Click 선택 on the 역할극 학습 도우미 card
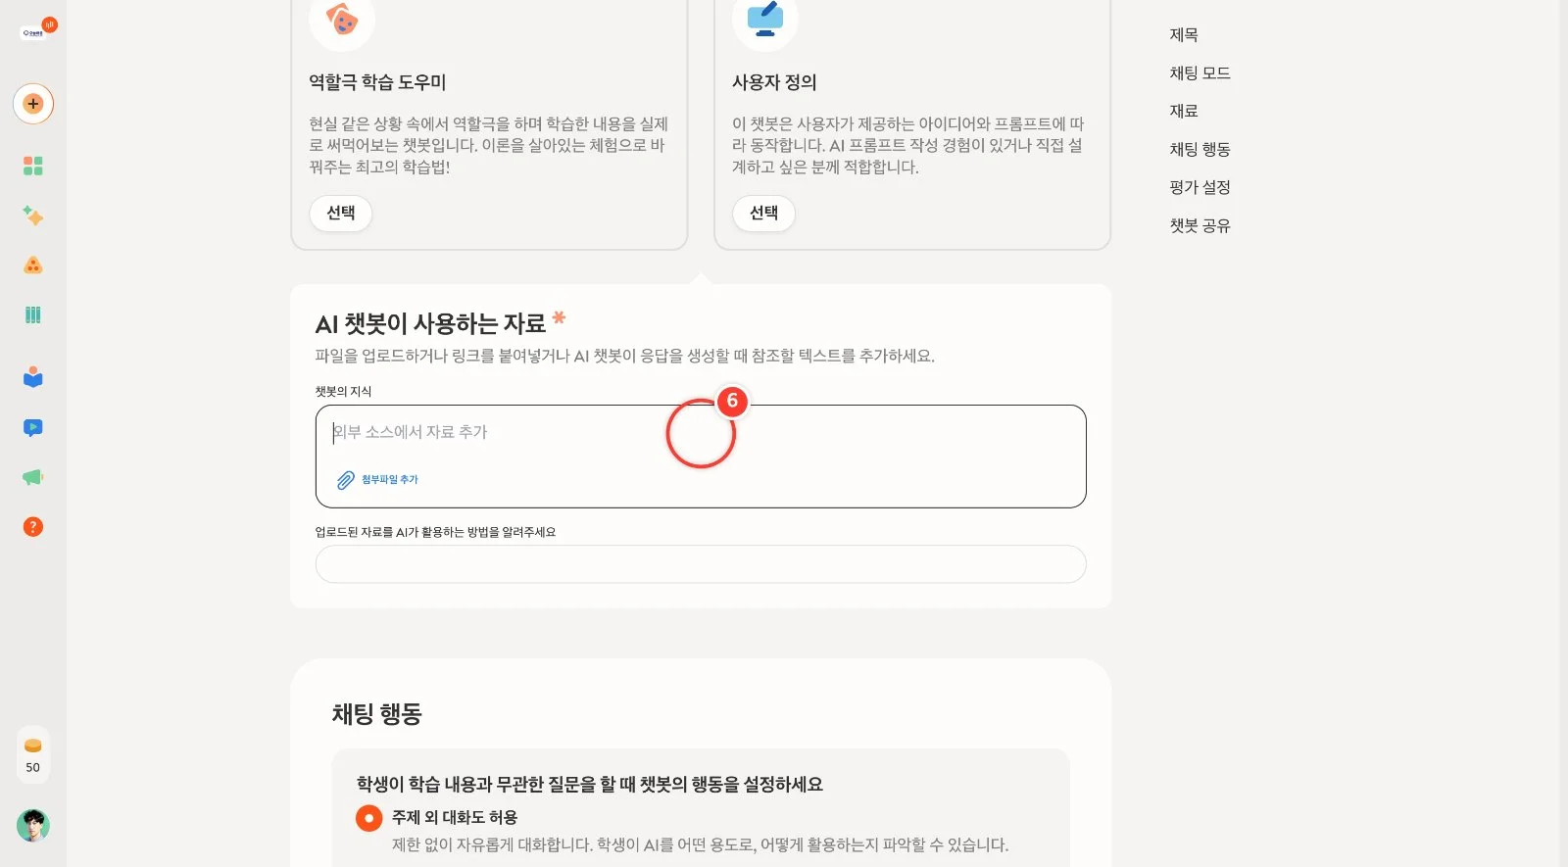 341,213
